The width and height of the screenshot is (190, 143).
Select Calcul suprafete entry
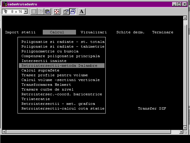tap(40, 70)
